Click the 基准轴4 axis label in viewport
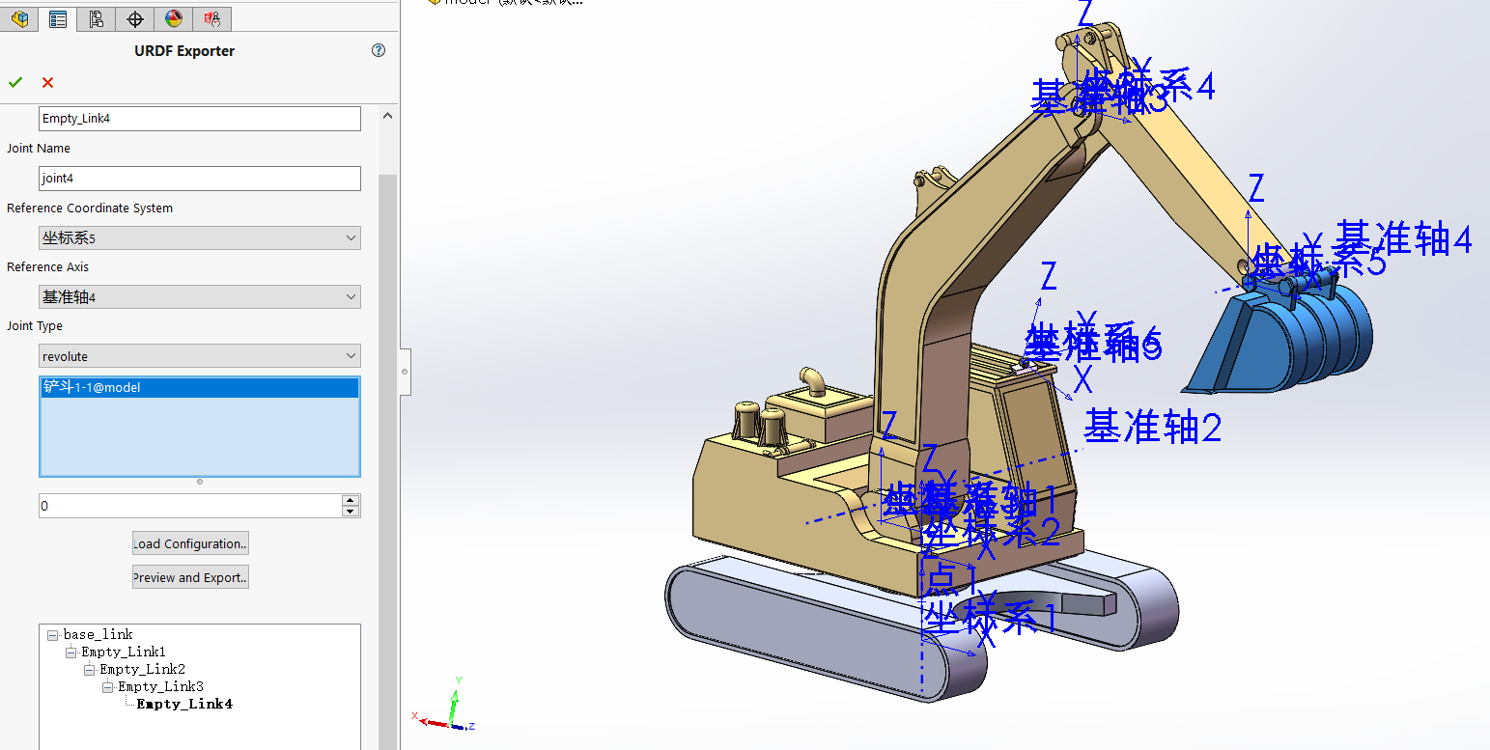Viewport: 1490px width, 750px height. pos(1404,239)
